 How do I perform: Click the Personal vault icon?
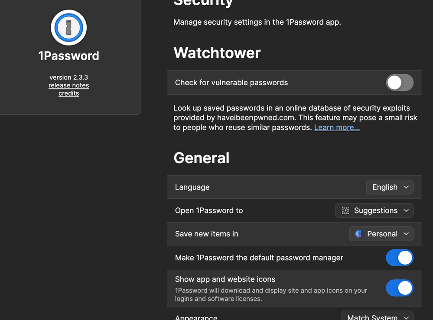point(359,234)
